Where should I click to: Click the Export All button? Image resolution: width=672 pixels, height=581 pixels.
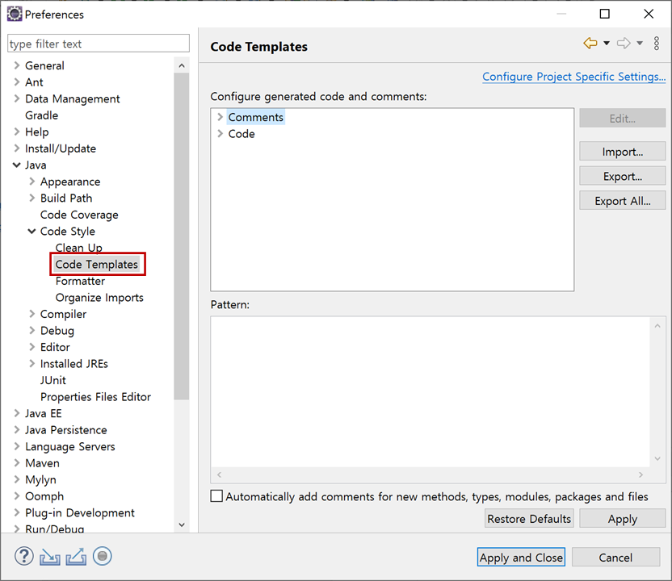click(622, 200)
